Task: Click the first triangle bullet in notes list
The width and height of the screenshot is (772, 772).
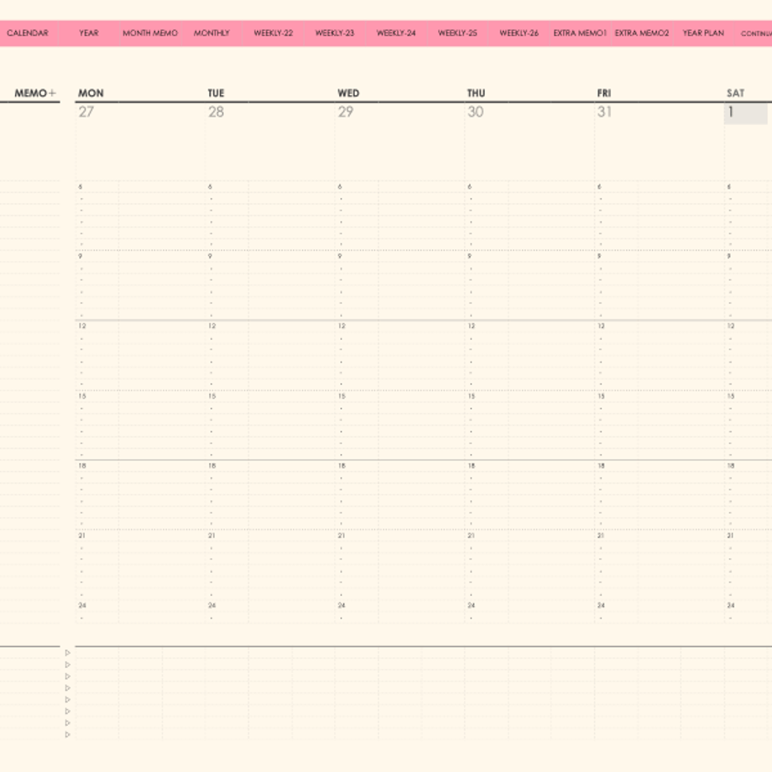Action: 67,653
